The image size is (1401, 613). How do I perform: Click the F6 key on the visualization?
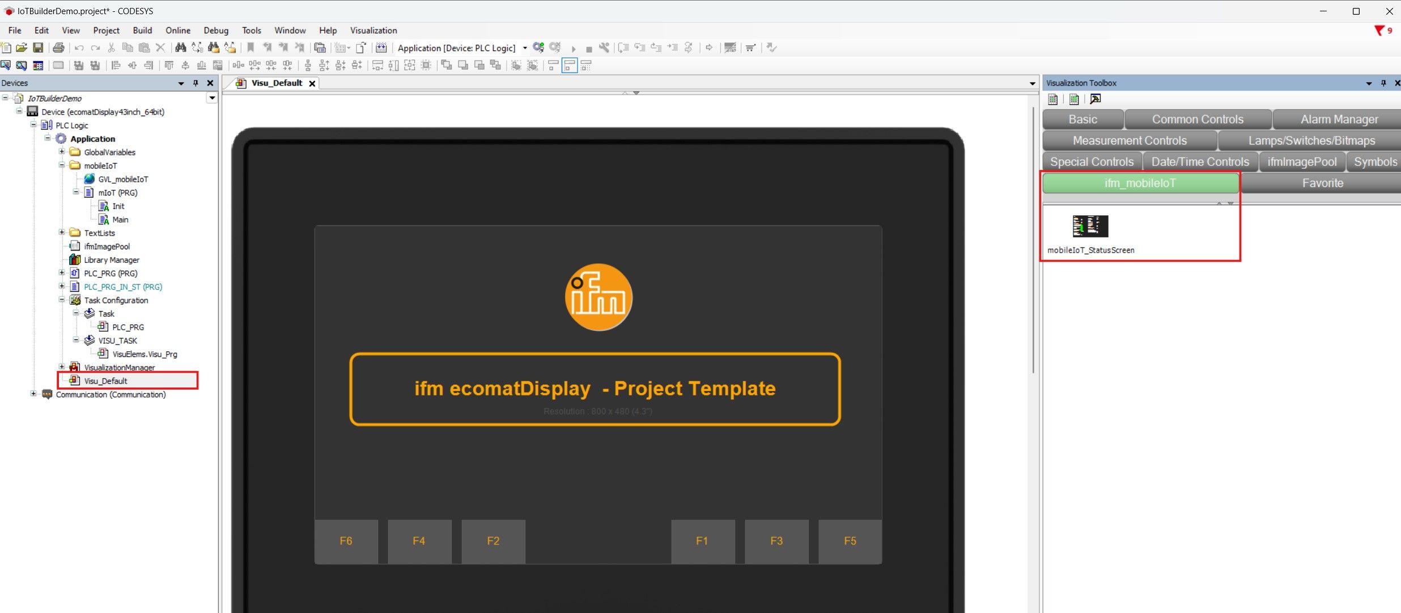346,541
